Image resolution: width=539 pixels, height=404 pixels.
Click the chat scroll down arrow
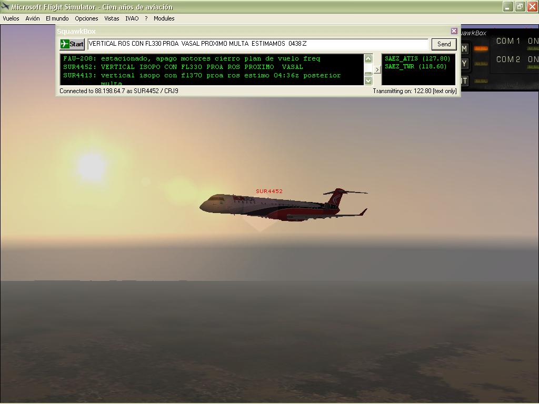coord(368,80)
